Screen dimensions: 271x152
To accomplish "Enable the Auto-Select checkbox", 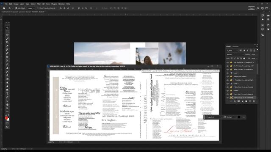I will [16, 8].
